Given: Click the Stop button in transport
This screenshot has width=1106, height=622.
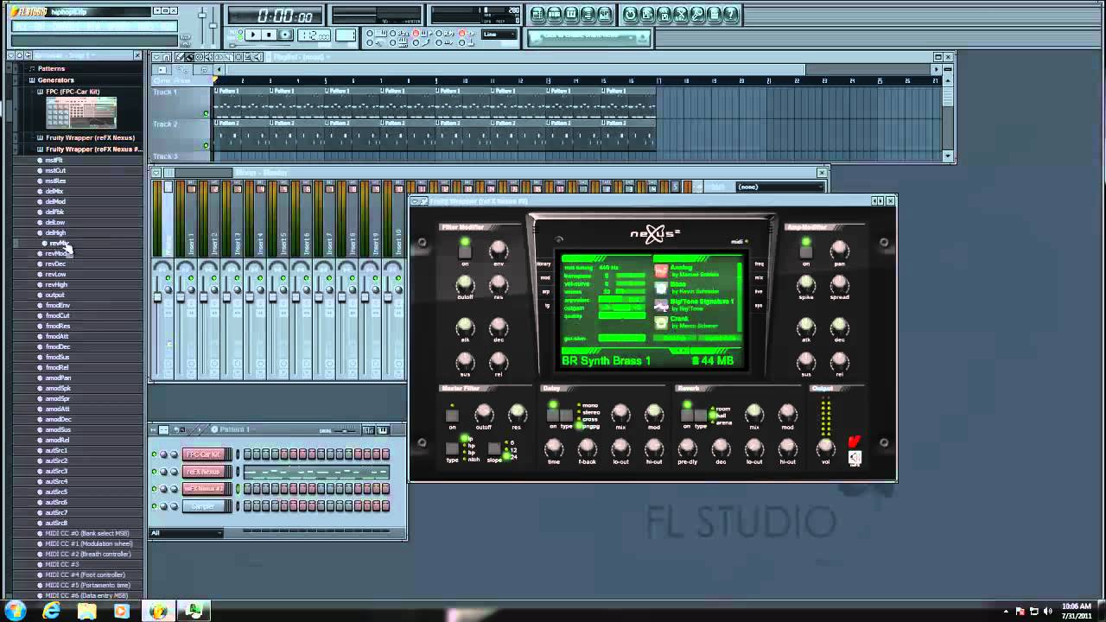Looking at the screenshot, I should (x=269, y=35).
